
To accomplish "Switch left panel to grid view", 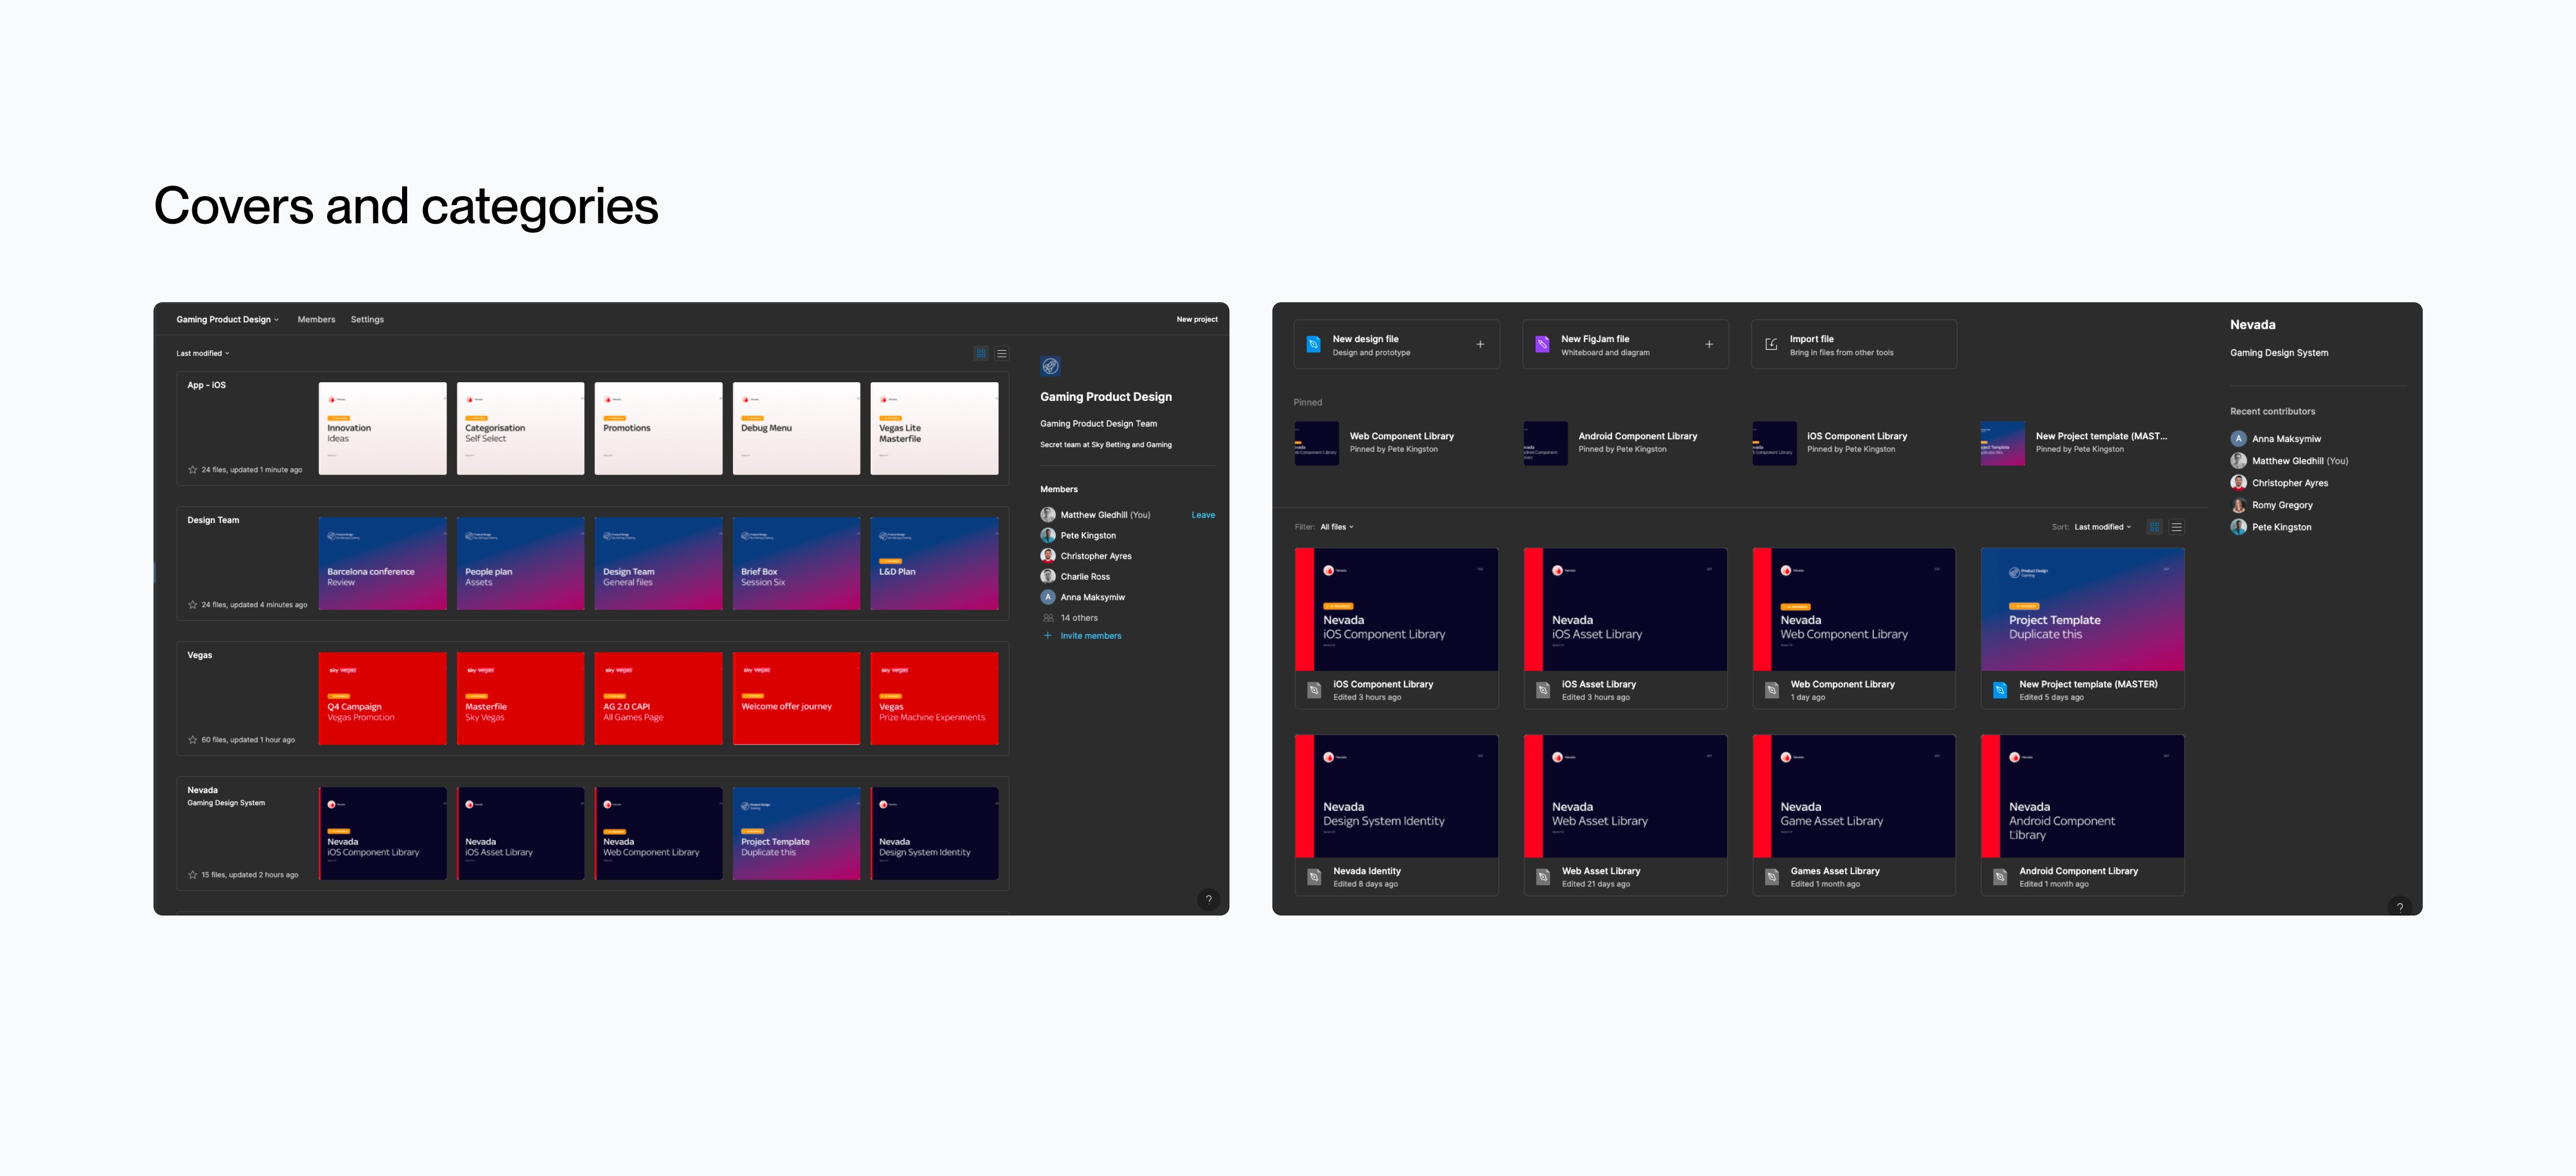I will coord(981,353).
